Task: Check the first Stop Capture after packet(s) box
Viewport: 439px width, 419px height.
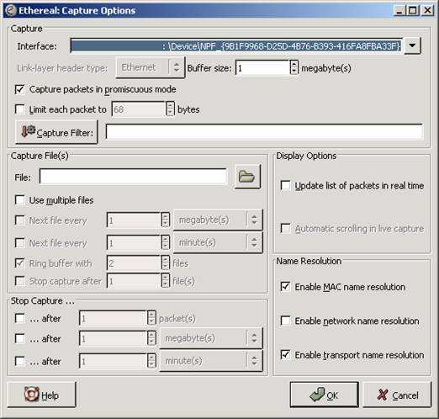Action: tap(20, 318)
